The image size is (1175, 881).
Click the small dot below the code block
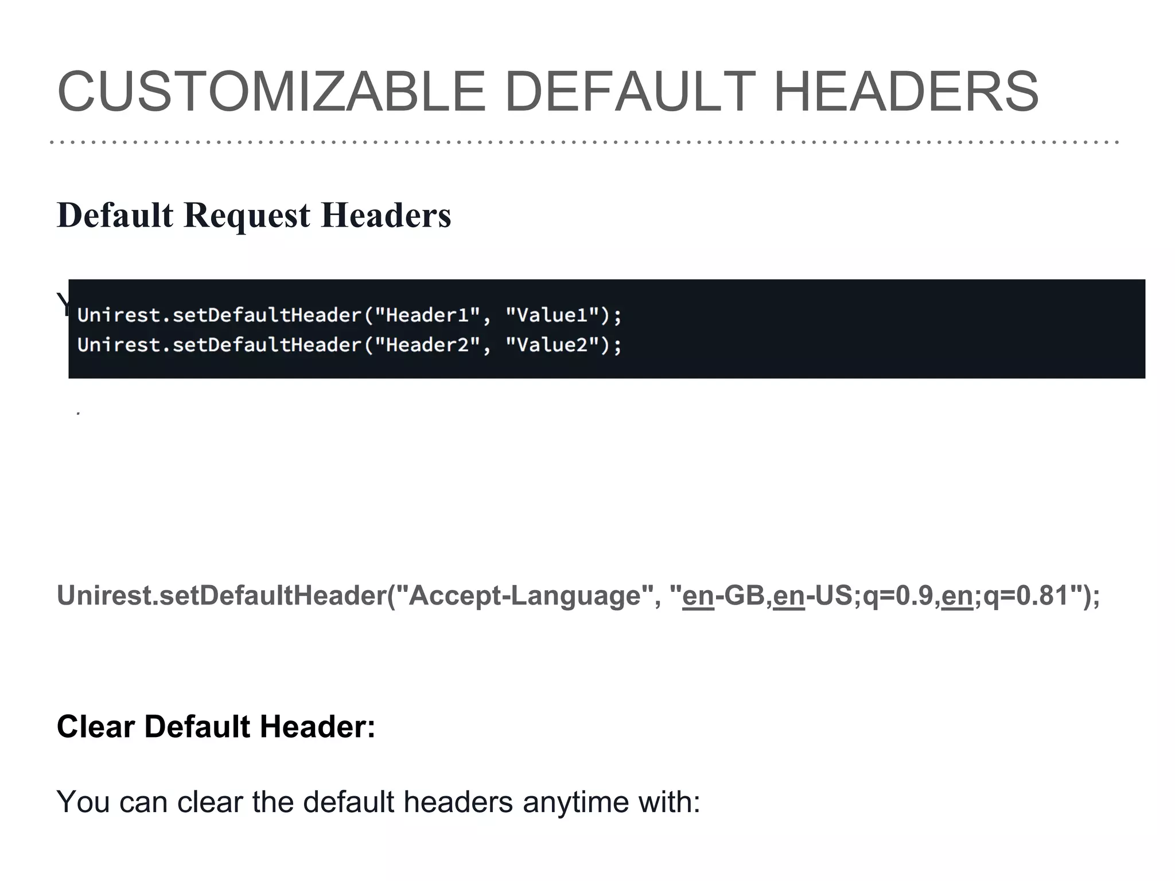78,413
